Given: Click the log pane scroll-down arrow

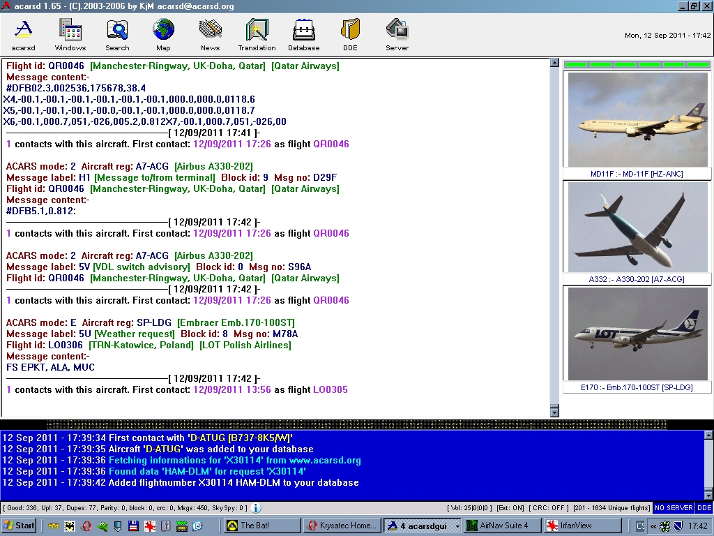Looking at the screenshot, I should 708,495.
